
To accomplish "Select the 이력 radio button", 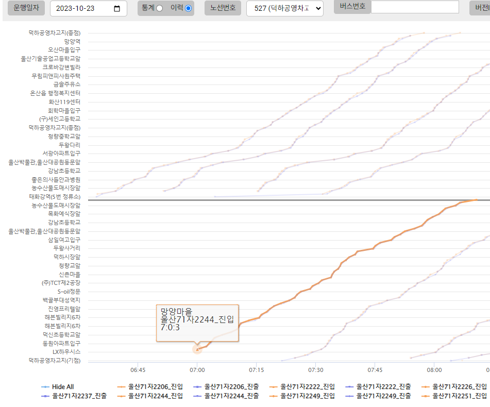I will tap(188, 8).
